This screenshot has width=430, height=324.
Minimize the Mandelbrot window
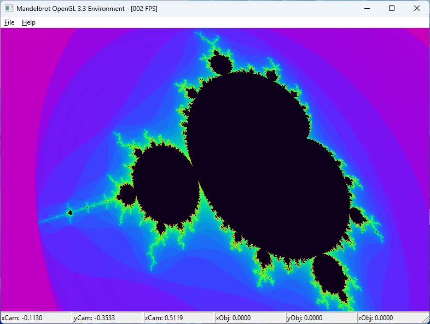367,9
